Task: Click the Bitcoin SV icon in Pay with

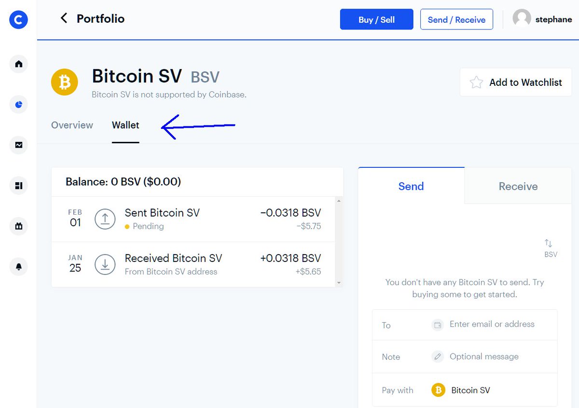Action: coord(438,390)
